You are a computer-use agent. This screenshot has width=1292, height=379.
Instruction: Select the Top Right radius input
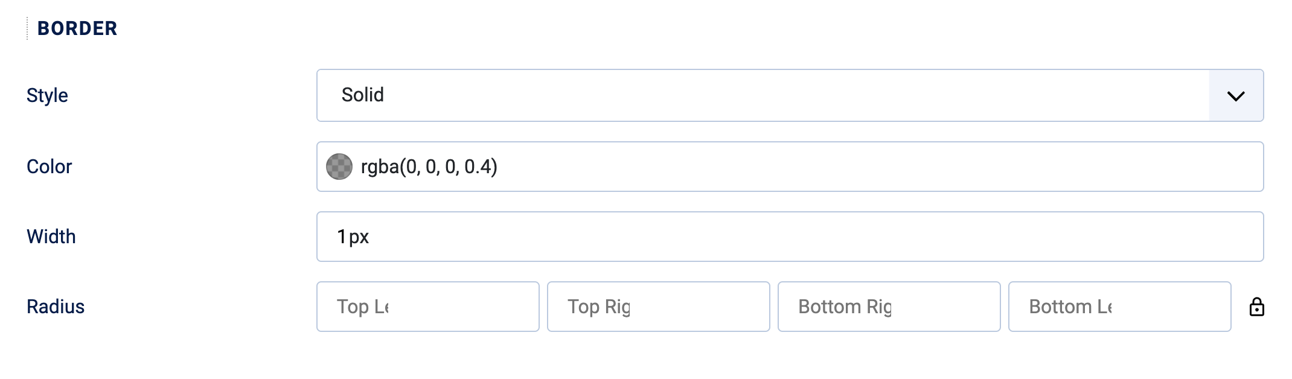[658, 307]
